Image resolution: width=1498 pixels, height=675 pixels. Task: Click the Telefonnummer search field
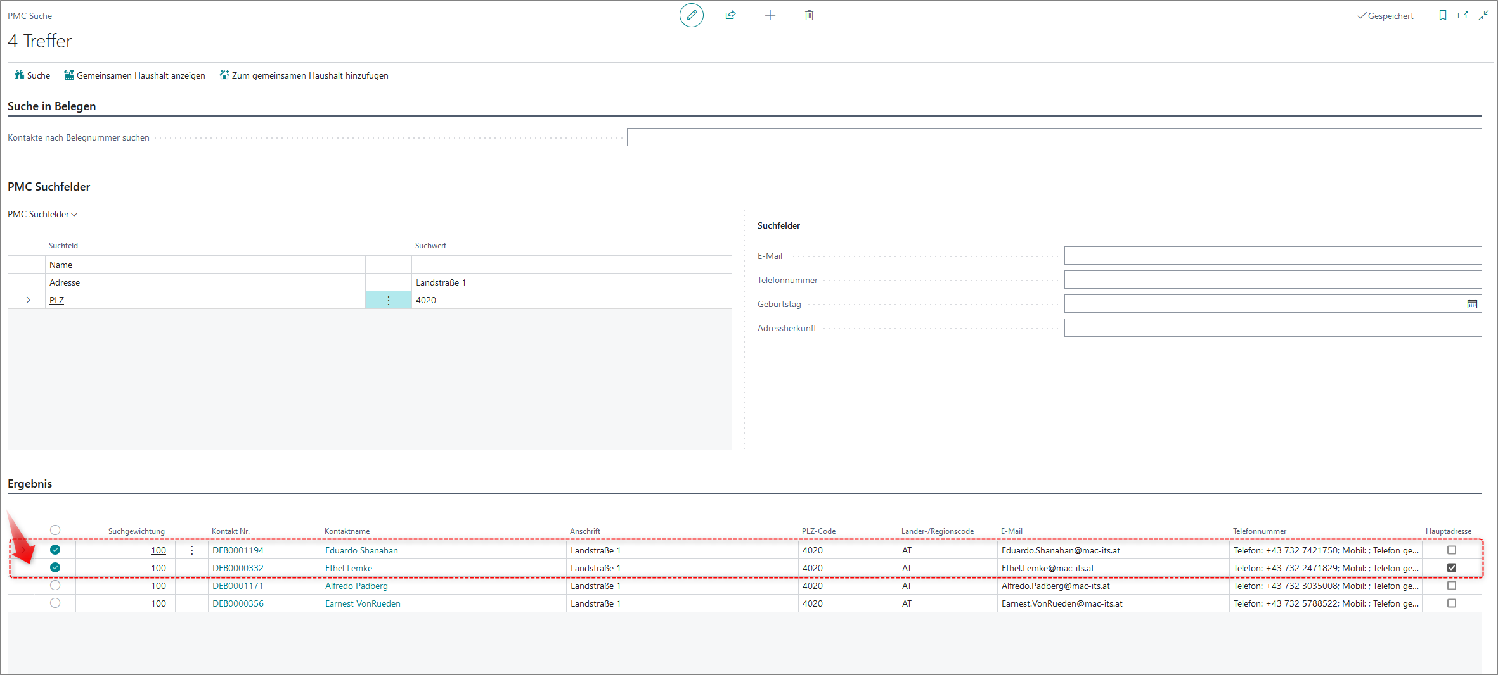[x=1272, y=280]
